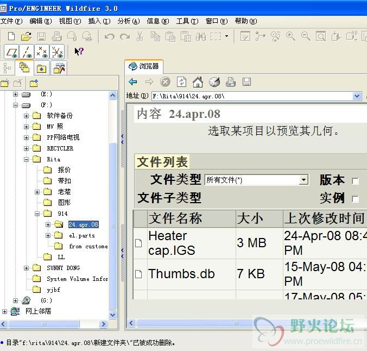Click the Find binoculars icon
The image size is (367, 351).
(201, 36)
